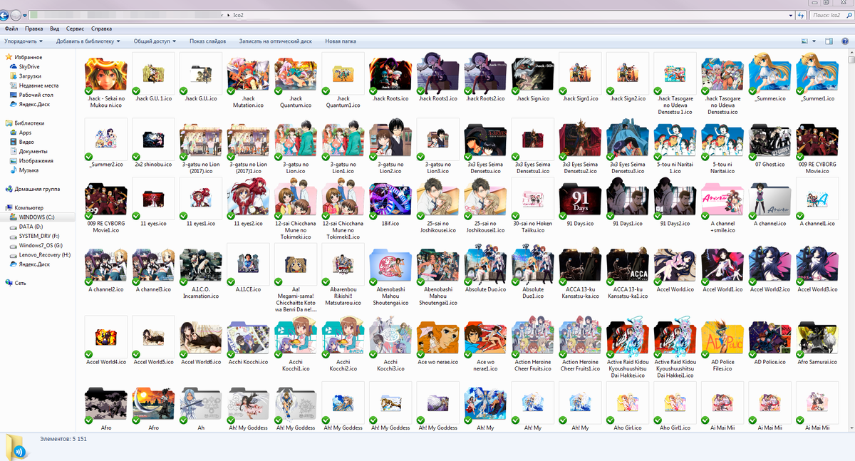Image resolution: width=855 pixels, height=461 pixels.
Task: Open the Упорядочить dropdown menu
Action: tap(25, 41)
